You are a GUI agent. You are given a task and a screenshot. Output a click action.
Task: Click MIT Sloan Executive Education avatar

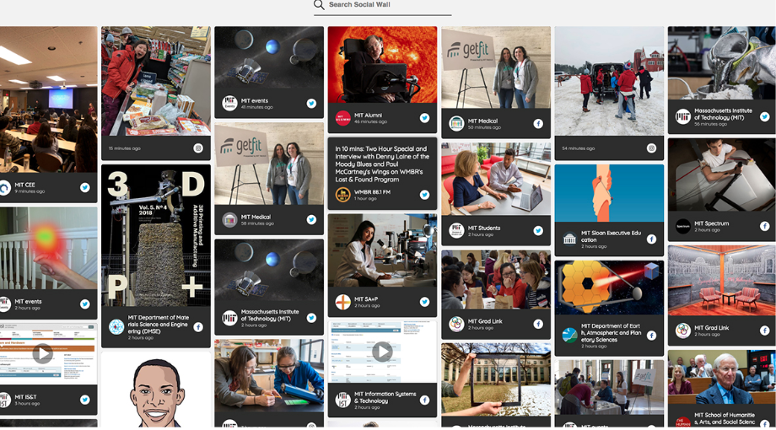coord(569,239)
